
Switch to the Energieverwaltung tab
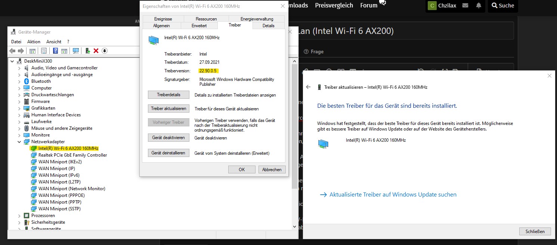click(257, 19)
